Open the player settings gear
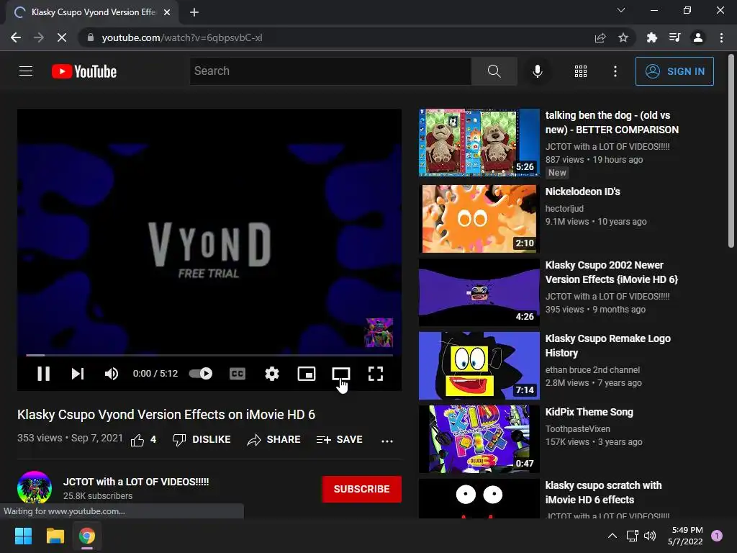737x553 pixels. [x=271, y=374]
